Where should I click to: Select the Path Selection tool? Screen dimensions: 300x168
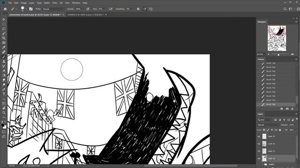click(4, 98)
